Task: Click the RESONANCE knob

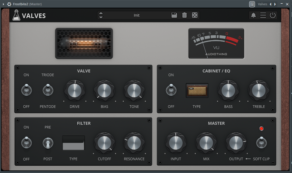Action: (x=134, y=143)
